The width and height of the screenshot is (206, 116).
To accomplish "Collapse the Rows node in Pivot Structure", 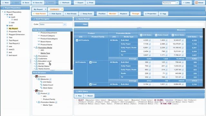I will tap(34, 91).
